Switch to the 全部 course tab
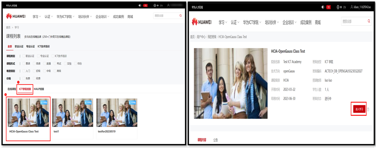Screen dimensions: 376x148 (10, 46)
